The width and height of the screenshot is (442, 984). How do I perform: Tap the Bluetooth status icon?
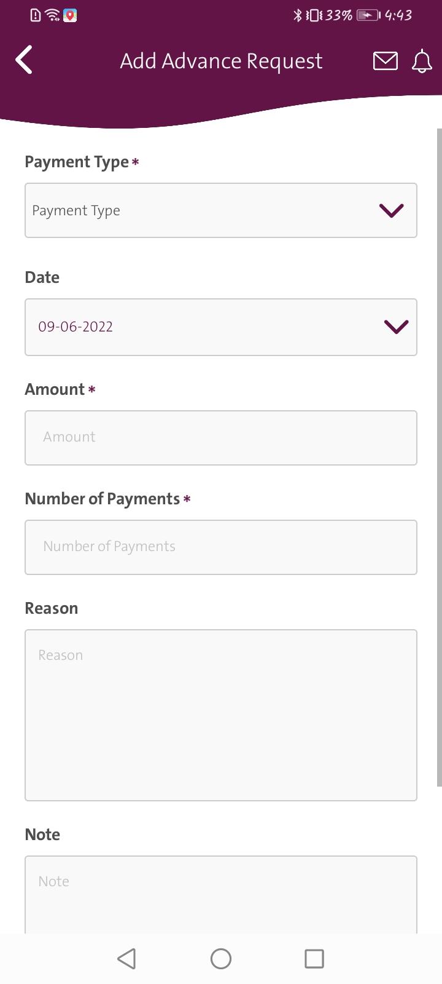298,15
